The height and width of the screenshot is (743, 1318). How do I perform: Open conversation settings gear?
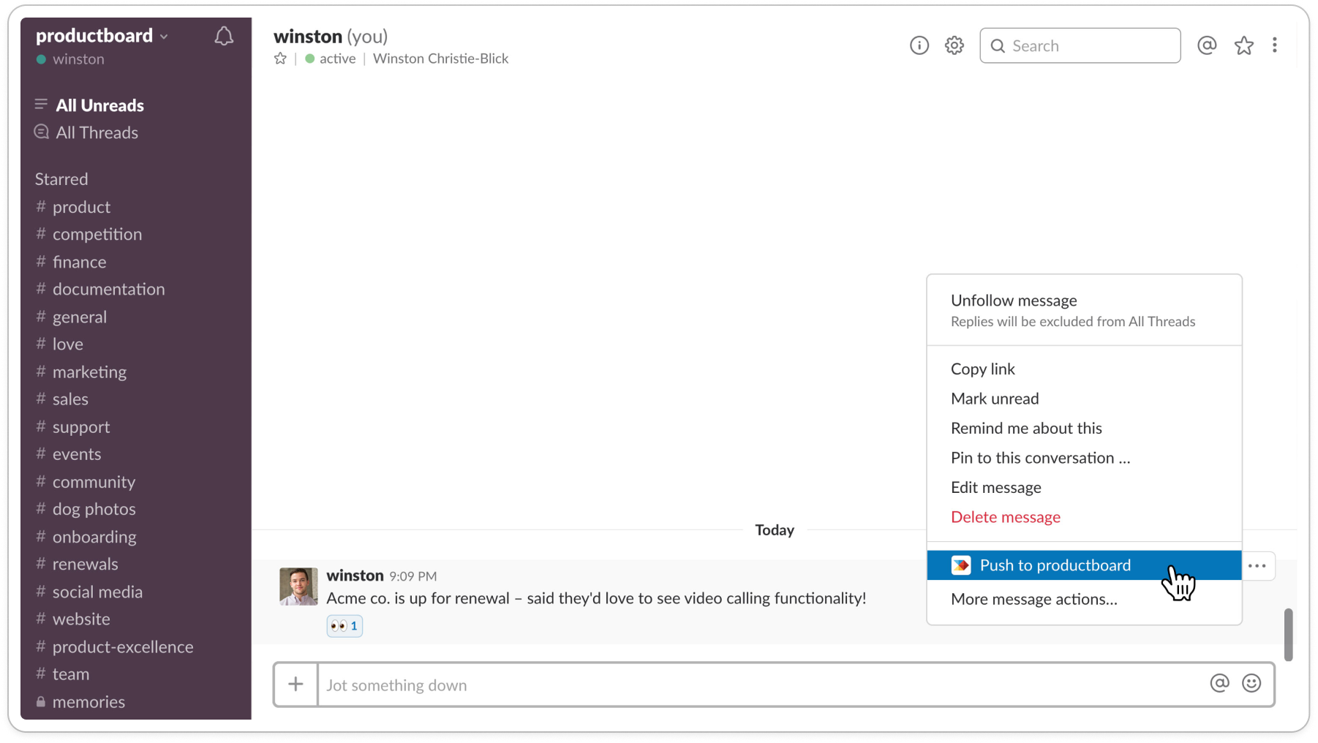[x=954, y=45]
